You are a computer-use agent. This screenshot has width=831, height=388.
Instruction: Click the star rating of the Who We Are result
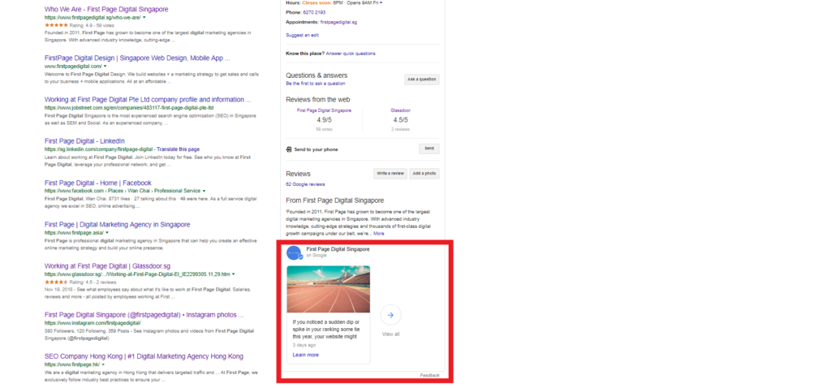pyautogui.click(x=56, y=25)
